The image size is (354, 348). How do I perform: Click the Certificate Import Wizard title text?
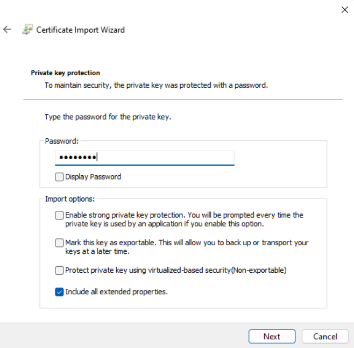(80, 30)
